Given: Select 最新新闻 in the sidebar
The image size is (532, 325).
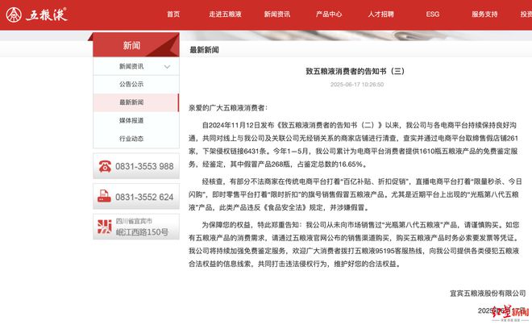Looking at the screenshot, I should 131,102.
